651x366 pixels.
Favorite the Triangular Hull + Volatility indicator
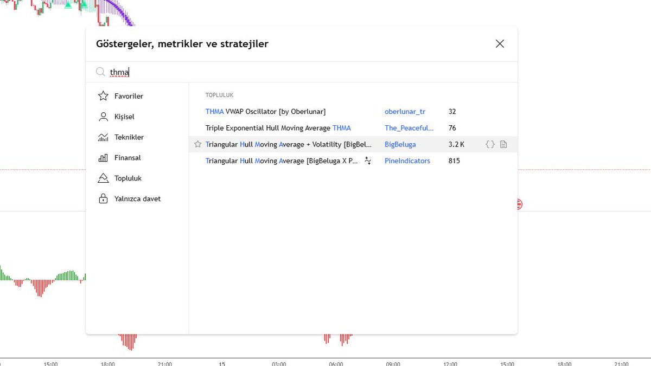(x=198, y=144)
